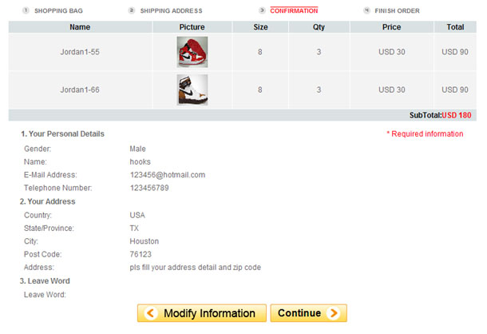Click the Qty column header
Viewport: 487px width, 334px height.
pos(319,27)
